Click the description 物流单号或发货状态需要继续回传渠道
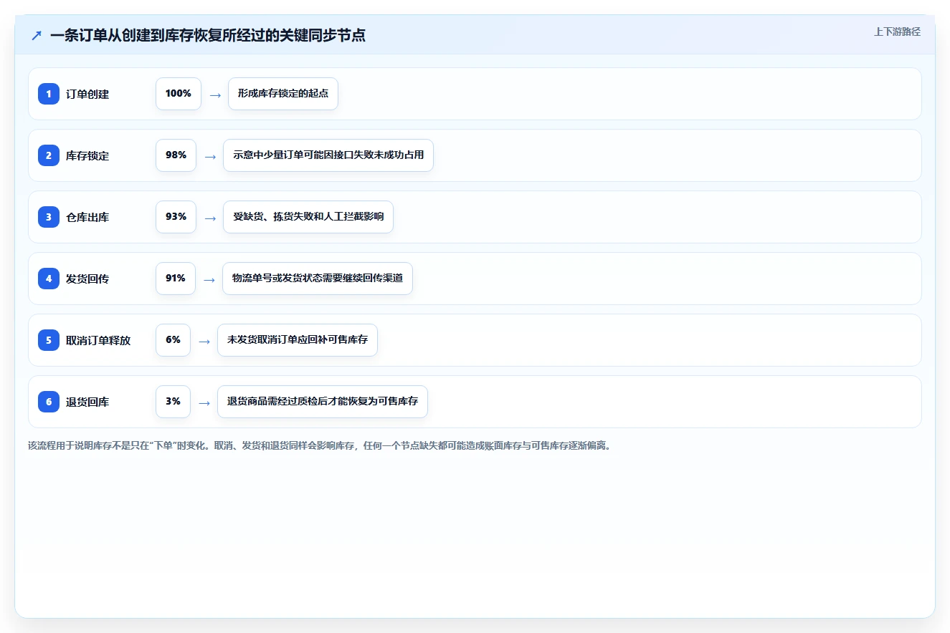Screen dimensions: 950x633 318,279
